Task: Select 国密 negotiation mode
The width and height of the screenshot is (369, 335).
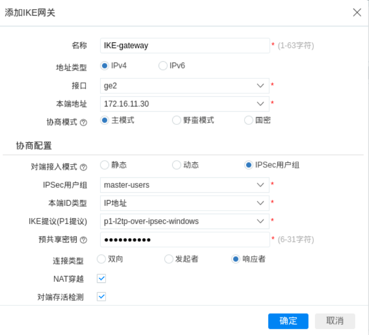Action: 248,120
